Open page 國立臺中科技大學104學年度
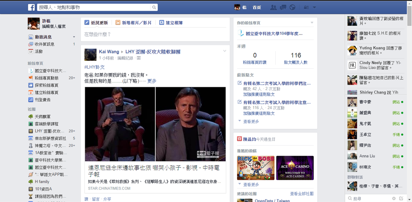 coord(274,33)
